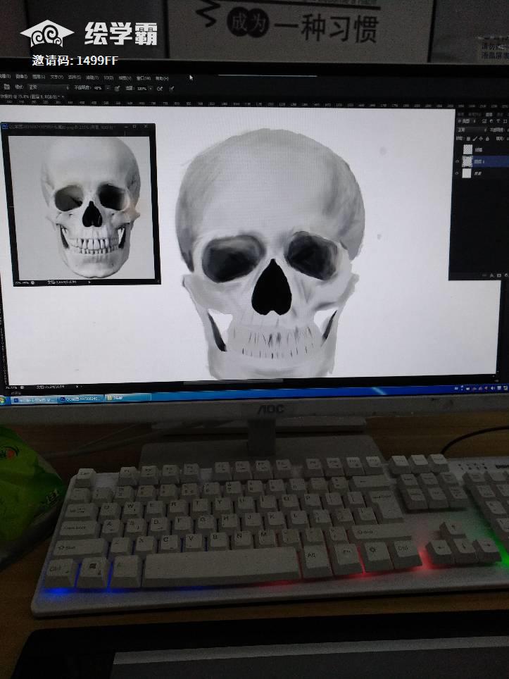Filter layers by type layer icon
Viewport: 509px width, 679px height.
point(498,121)
